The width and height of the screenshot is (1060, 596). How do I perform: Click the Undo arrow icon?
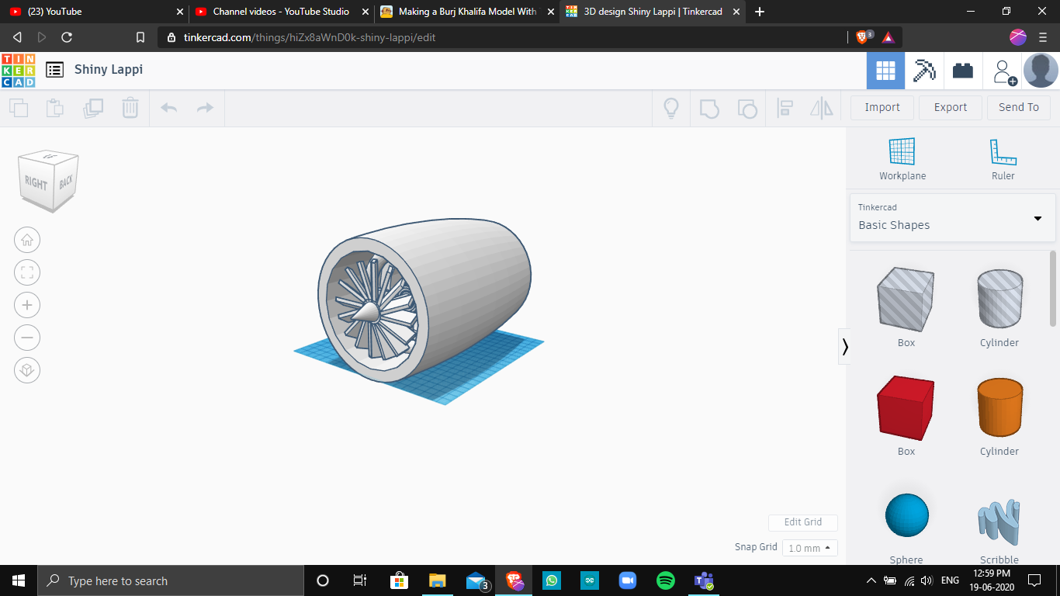[169, 108]
